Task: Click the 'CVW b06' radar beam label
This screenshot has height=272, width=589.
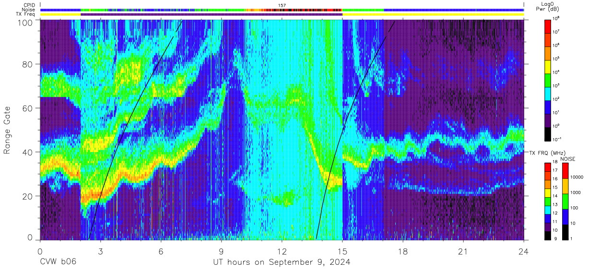Action: click(x=58, y=262)
